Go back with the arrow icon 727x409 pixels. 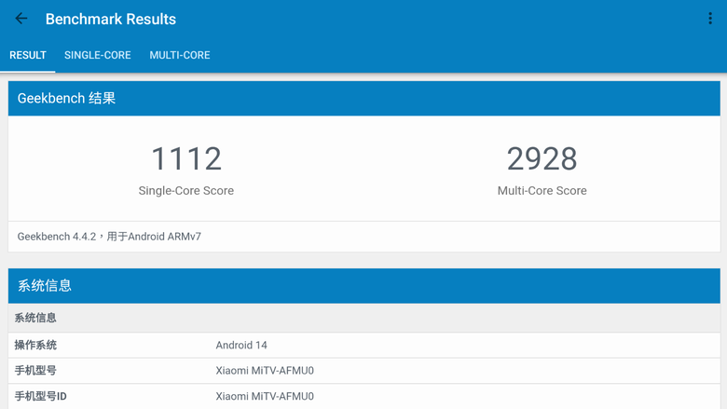coord(21,19)
